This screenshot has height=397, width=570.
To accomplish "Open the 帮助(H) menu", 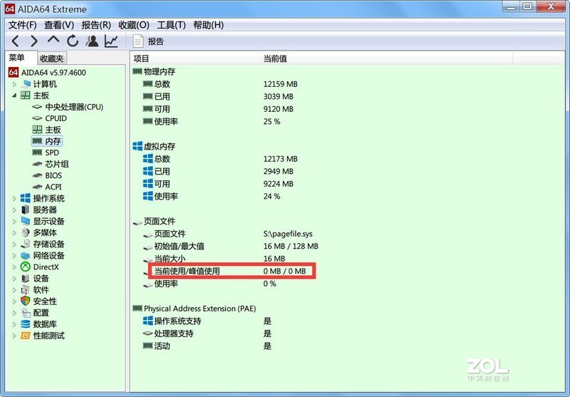I will (208, 25).
